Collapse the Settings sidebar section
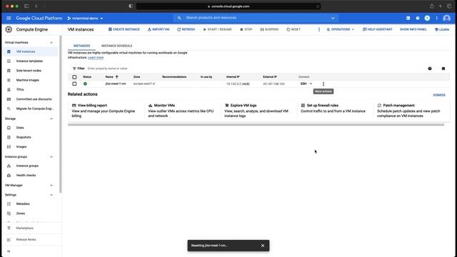The width and height of the screenshot is (457, 257). pos(51,195)
